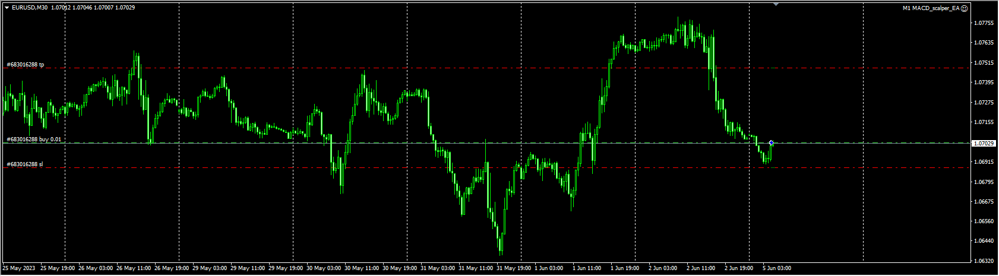Click the 1.07275 price scale label
This screenshot has width=999, height=276.
(x=984, y=102)
